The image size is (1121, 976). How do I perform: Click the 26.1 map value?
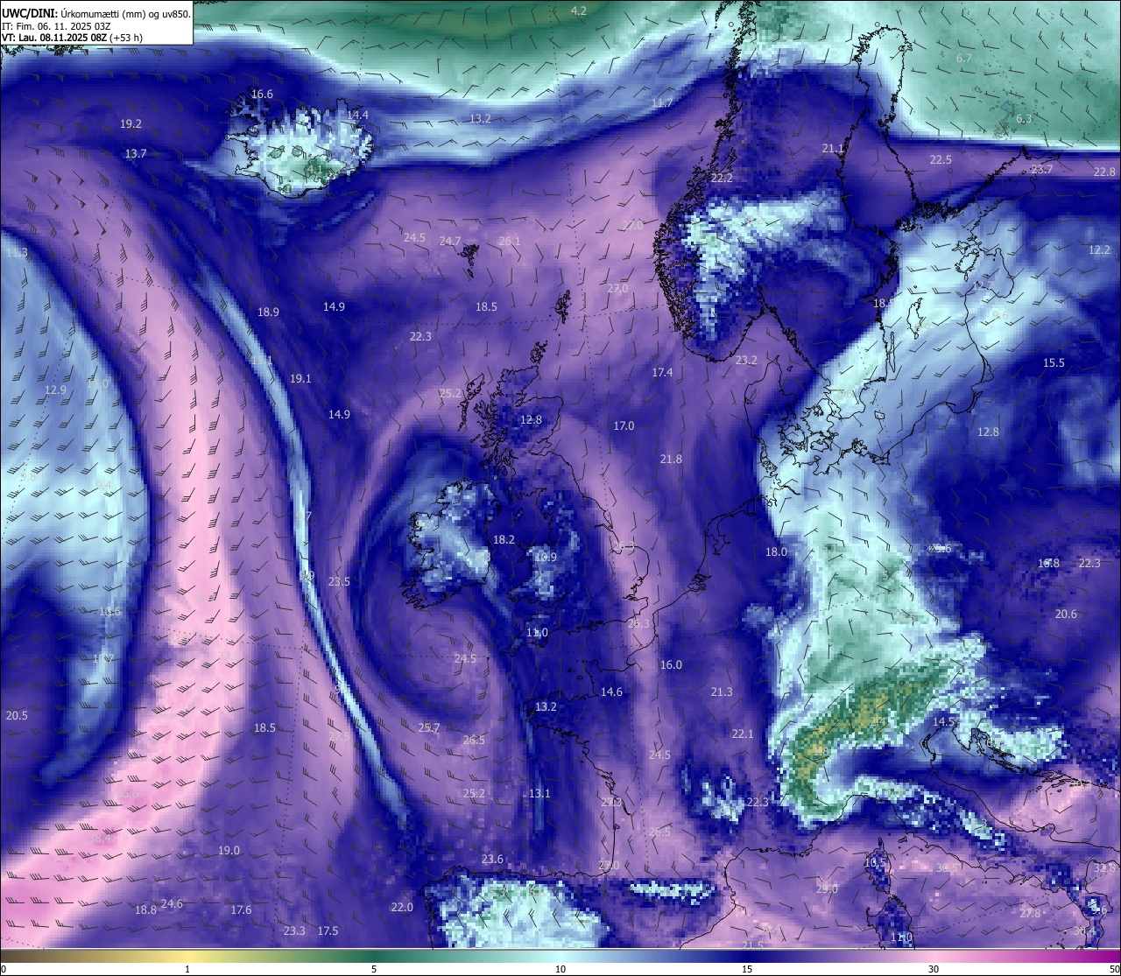[509, 241]
